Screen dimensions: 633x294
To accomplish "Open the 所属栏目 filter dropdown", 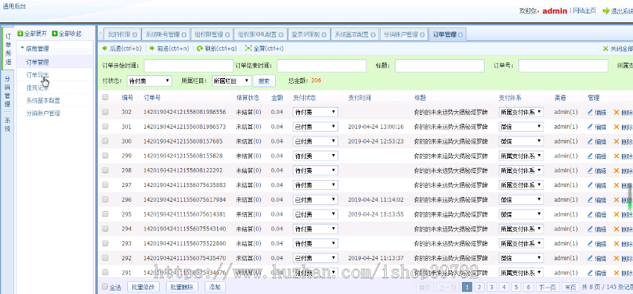I will [231, 81].
